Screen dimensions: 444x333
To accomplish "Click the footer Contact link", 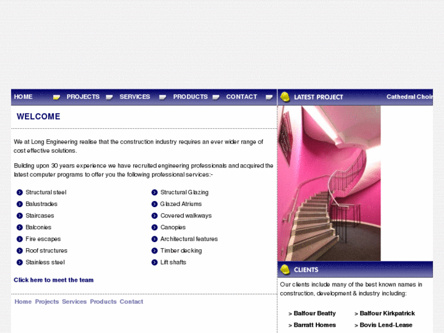I will 131,302.
